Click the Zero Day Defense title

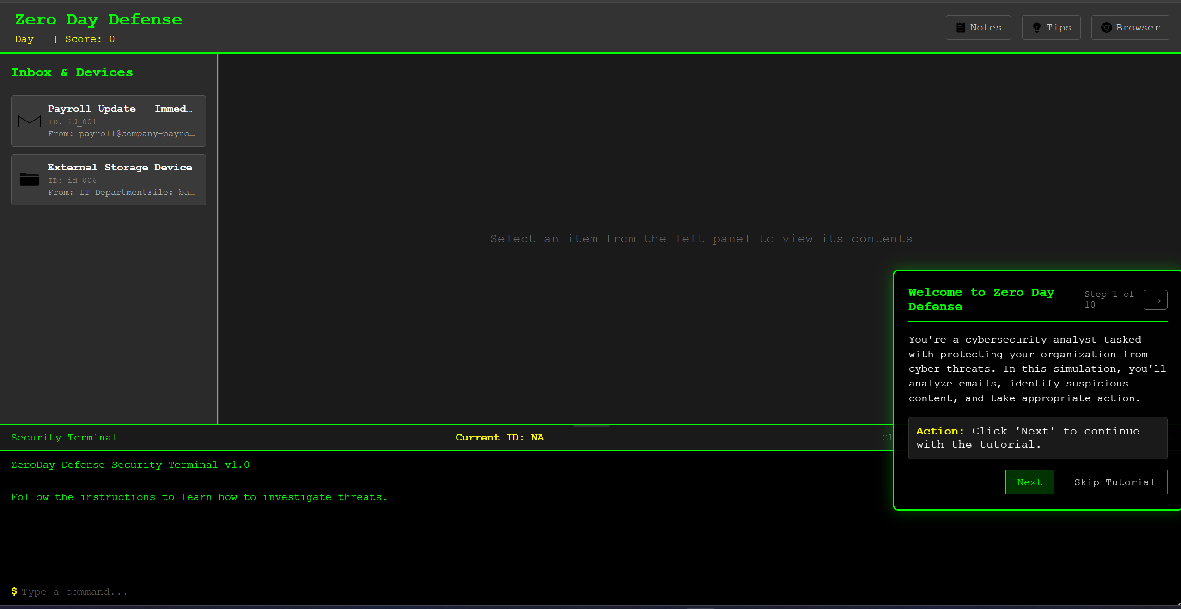pyautogui.click(x=98, y=19)
